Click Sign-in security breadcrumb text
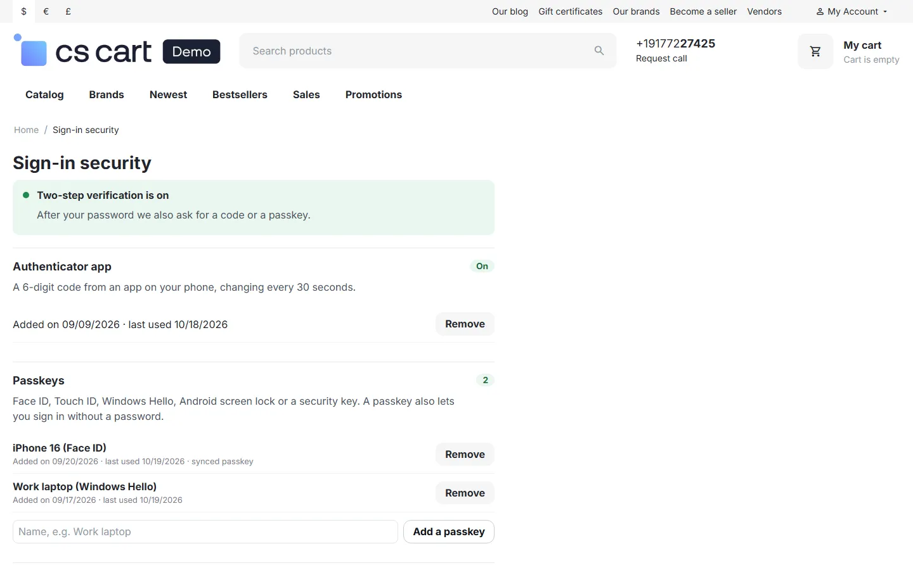Viewport: 913px width, 570px height. (86, 130)
